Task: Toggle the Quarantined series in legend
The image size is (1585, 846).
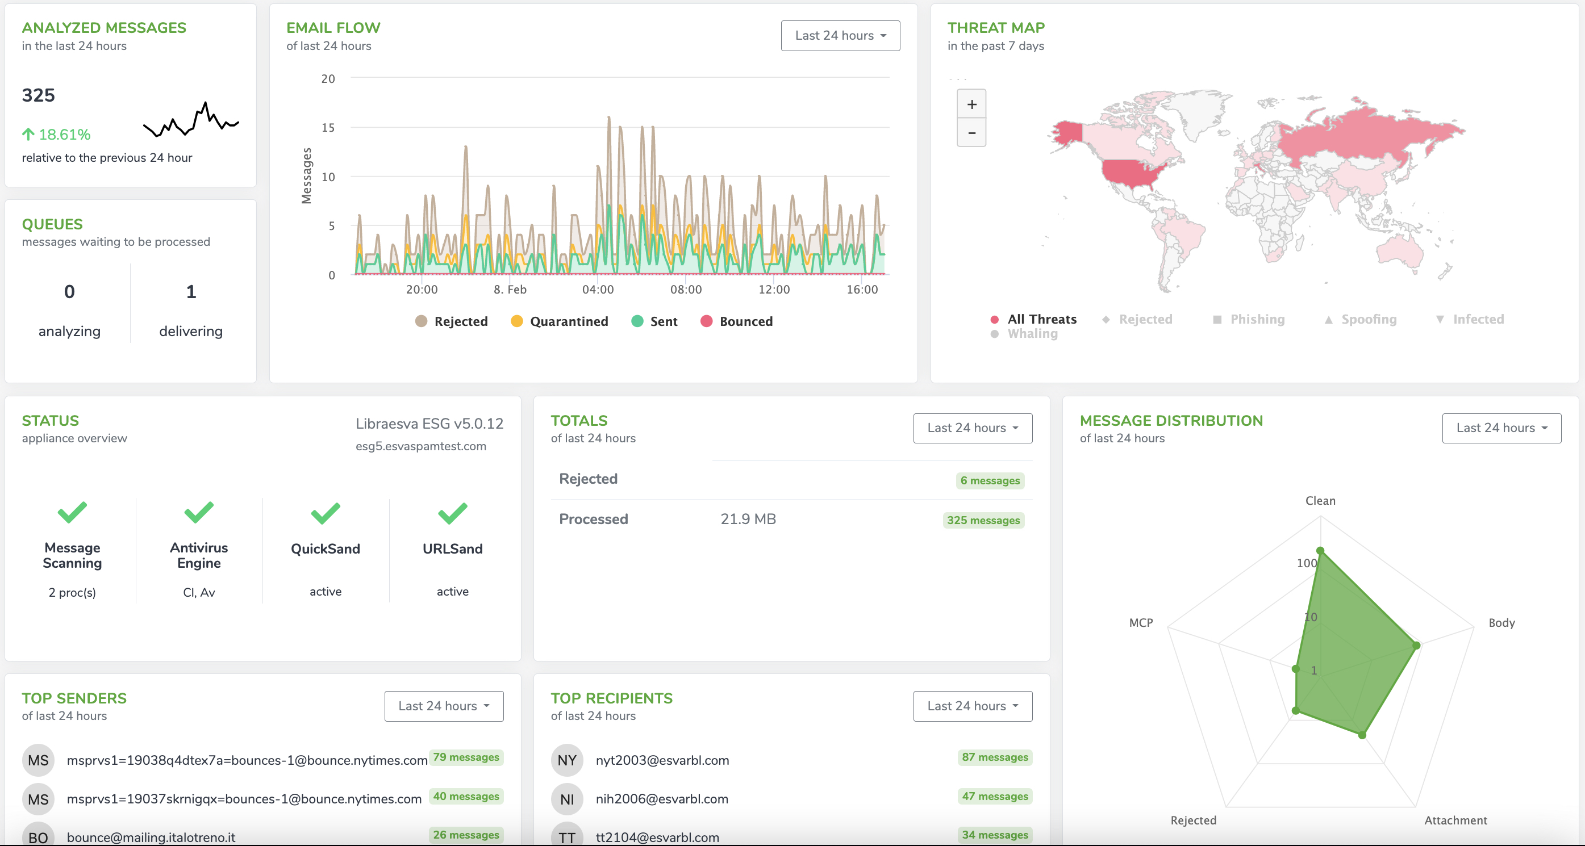Action: (x=568, y=321)
